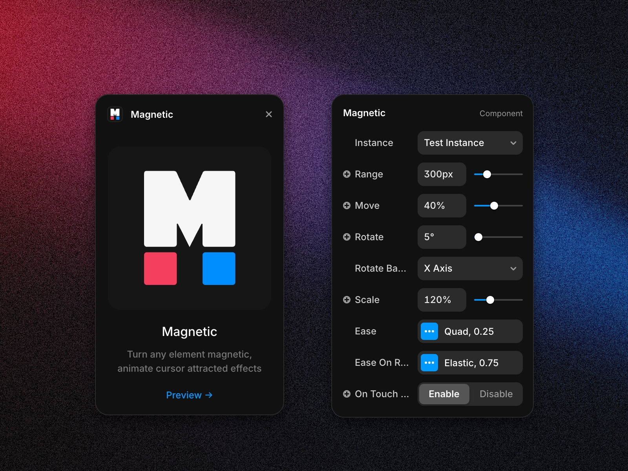This screenshot has height=471, width=628.
Task: Select Enable for On Touch
Action: pos(444,394)
